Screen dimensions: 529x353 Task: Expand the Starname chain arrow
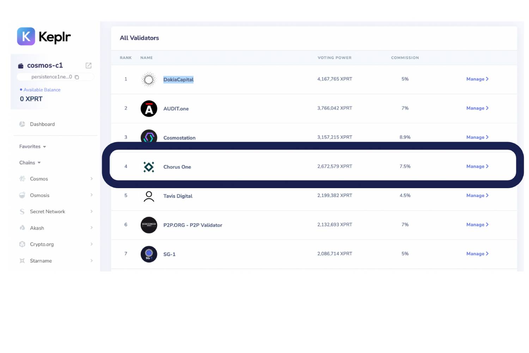(91, 261)
